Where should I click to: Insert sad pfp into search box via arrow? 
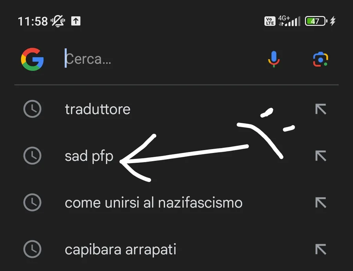point(320,156)
